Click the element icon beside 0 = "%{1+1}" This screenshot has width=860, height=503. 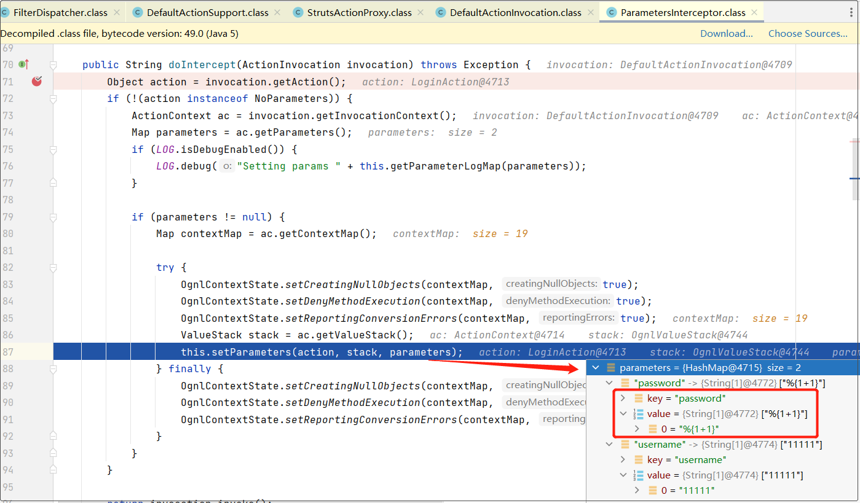tap(652, 429)
